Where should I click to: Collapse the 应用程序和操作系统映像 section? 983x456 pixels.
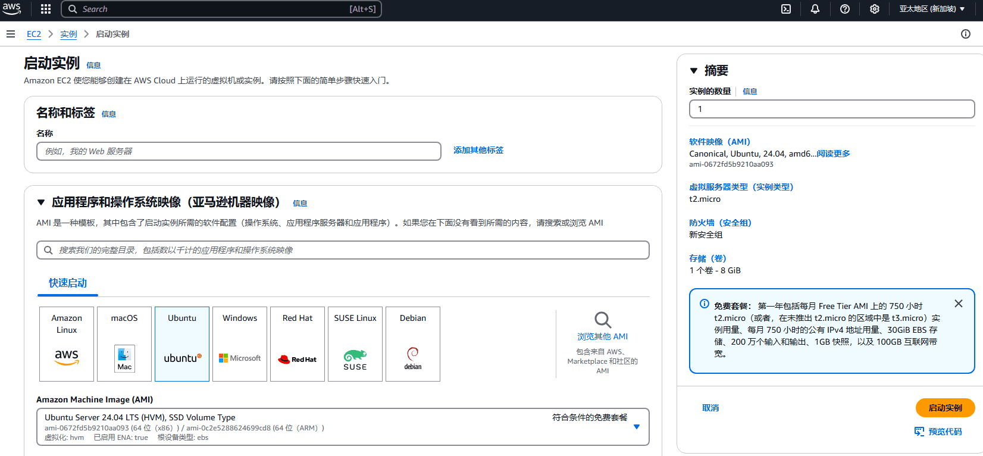coord(41,202)
